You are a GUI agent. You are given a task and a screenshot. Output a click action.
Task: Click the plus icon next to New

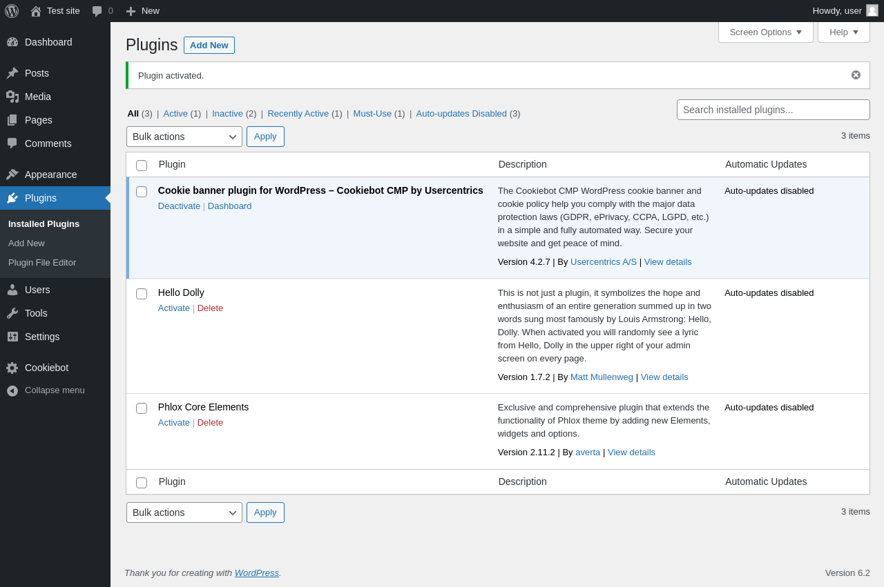(x=131, y=11)
